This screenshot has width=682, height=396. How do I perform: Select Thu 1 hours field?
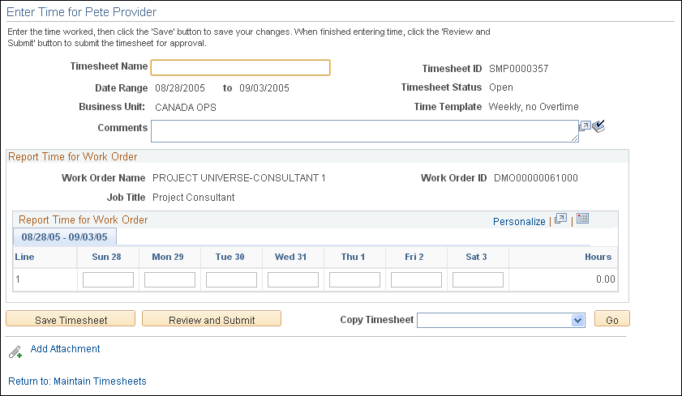coord(355,279)
